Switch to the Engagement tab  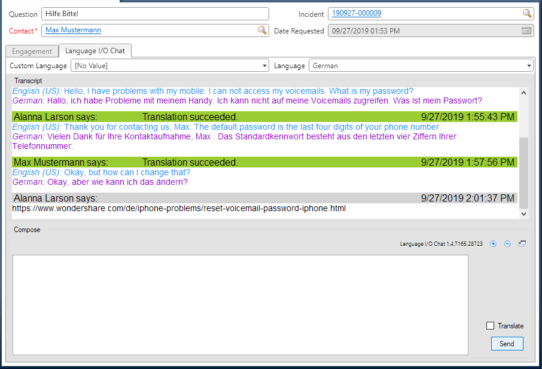(32, 51)
